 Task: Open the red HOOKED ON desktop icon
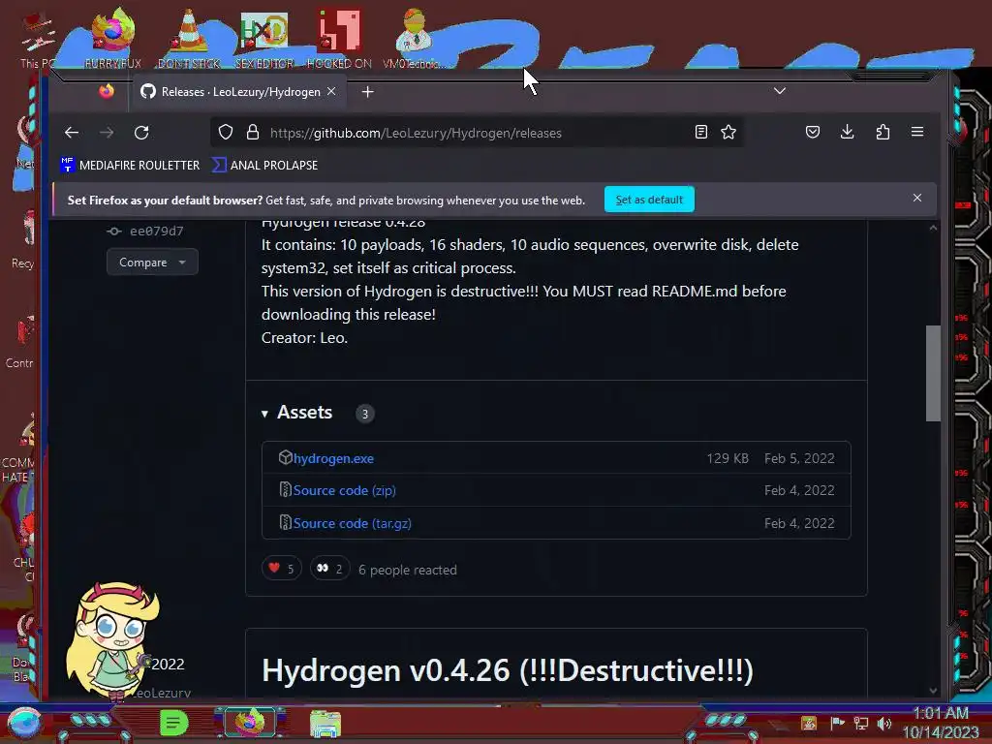339,37
